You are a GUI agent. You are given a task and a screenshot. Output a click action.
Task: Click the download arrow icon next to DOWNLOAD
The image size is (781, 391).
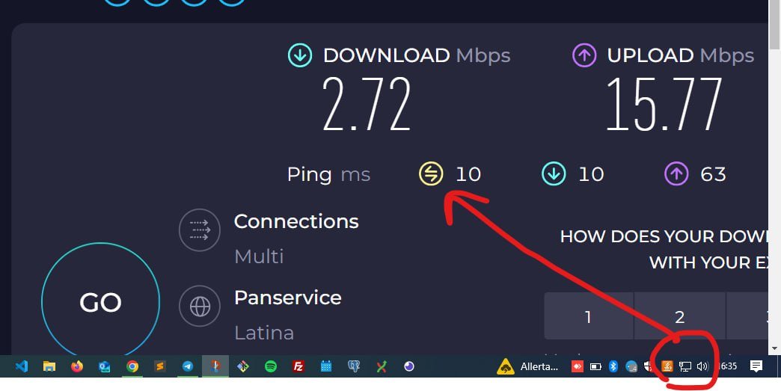pyautogui.click(x=300, y=55)
